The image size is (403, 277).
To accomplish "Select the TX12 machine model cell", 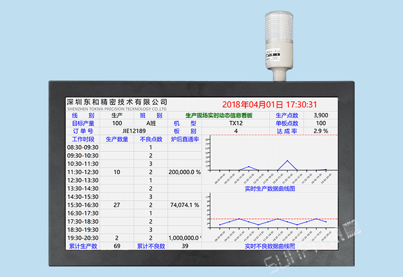I will pos(236,123).
